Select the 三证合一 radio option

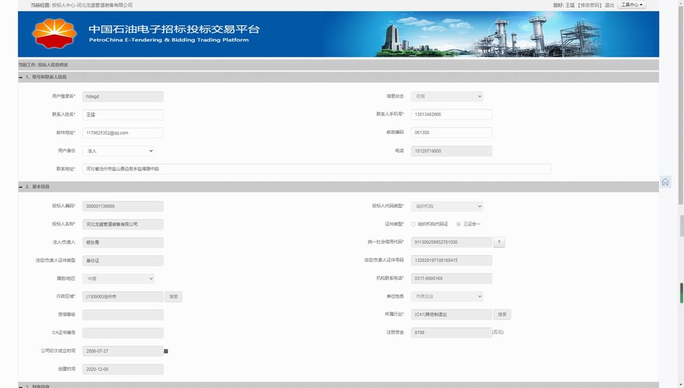point(458,224)
